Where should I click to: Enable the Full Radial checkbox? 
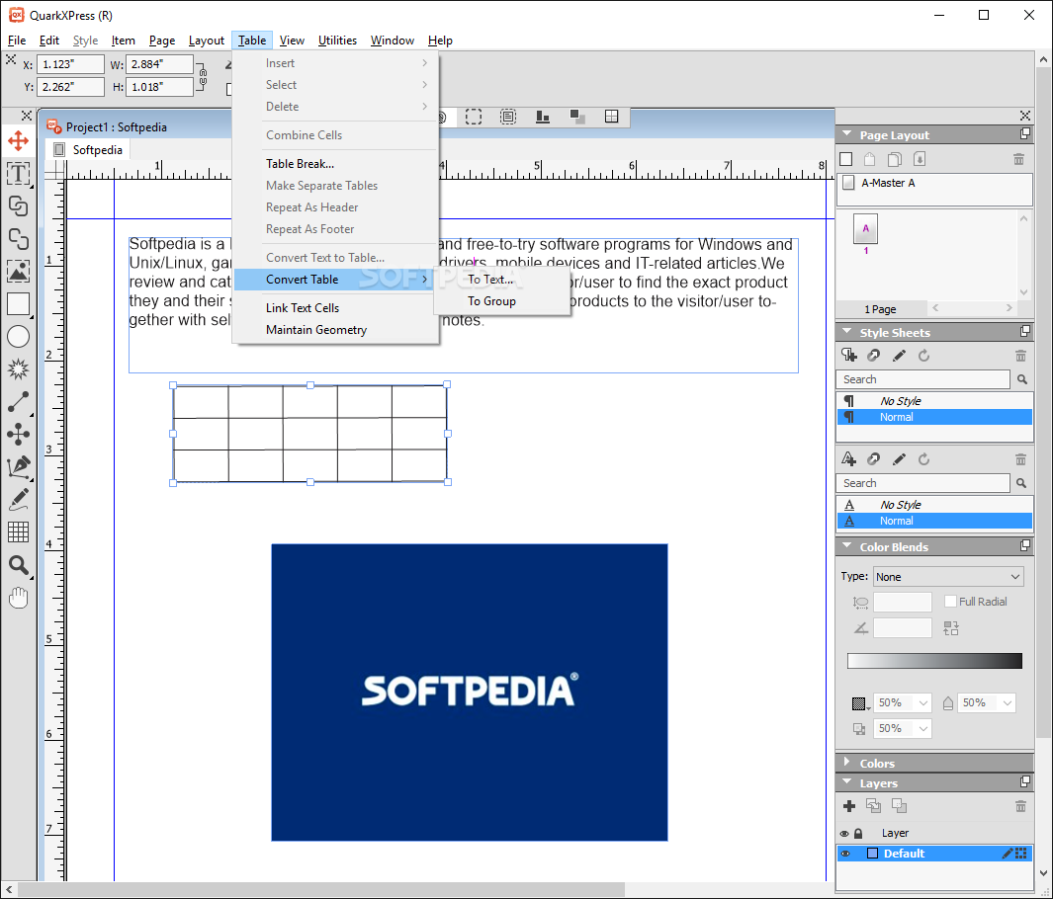click(x=950, y=601)
